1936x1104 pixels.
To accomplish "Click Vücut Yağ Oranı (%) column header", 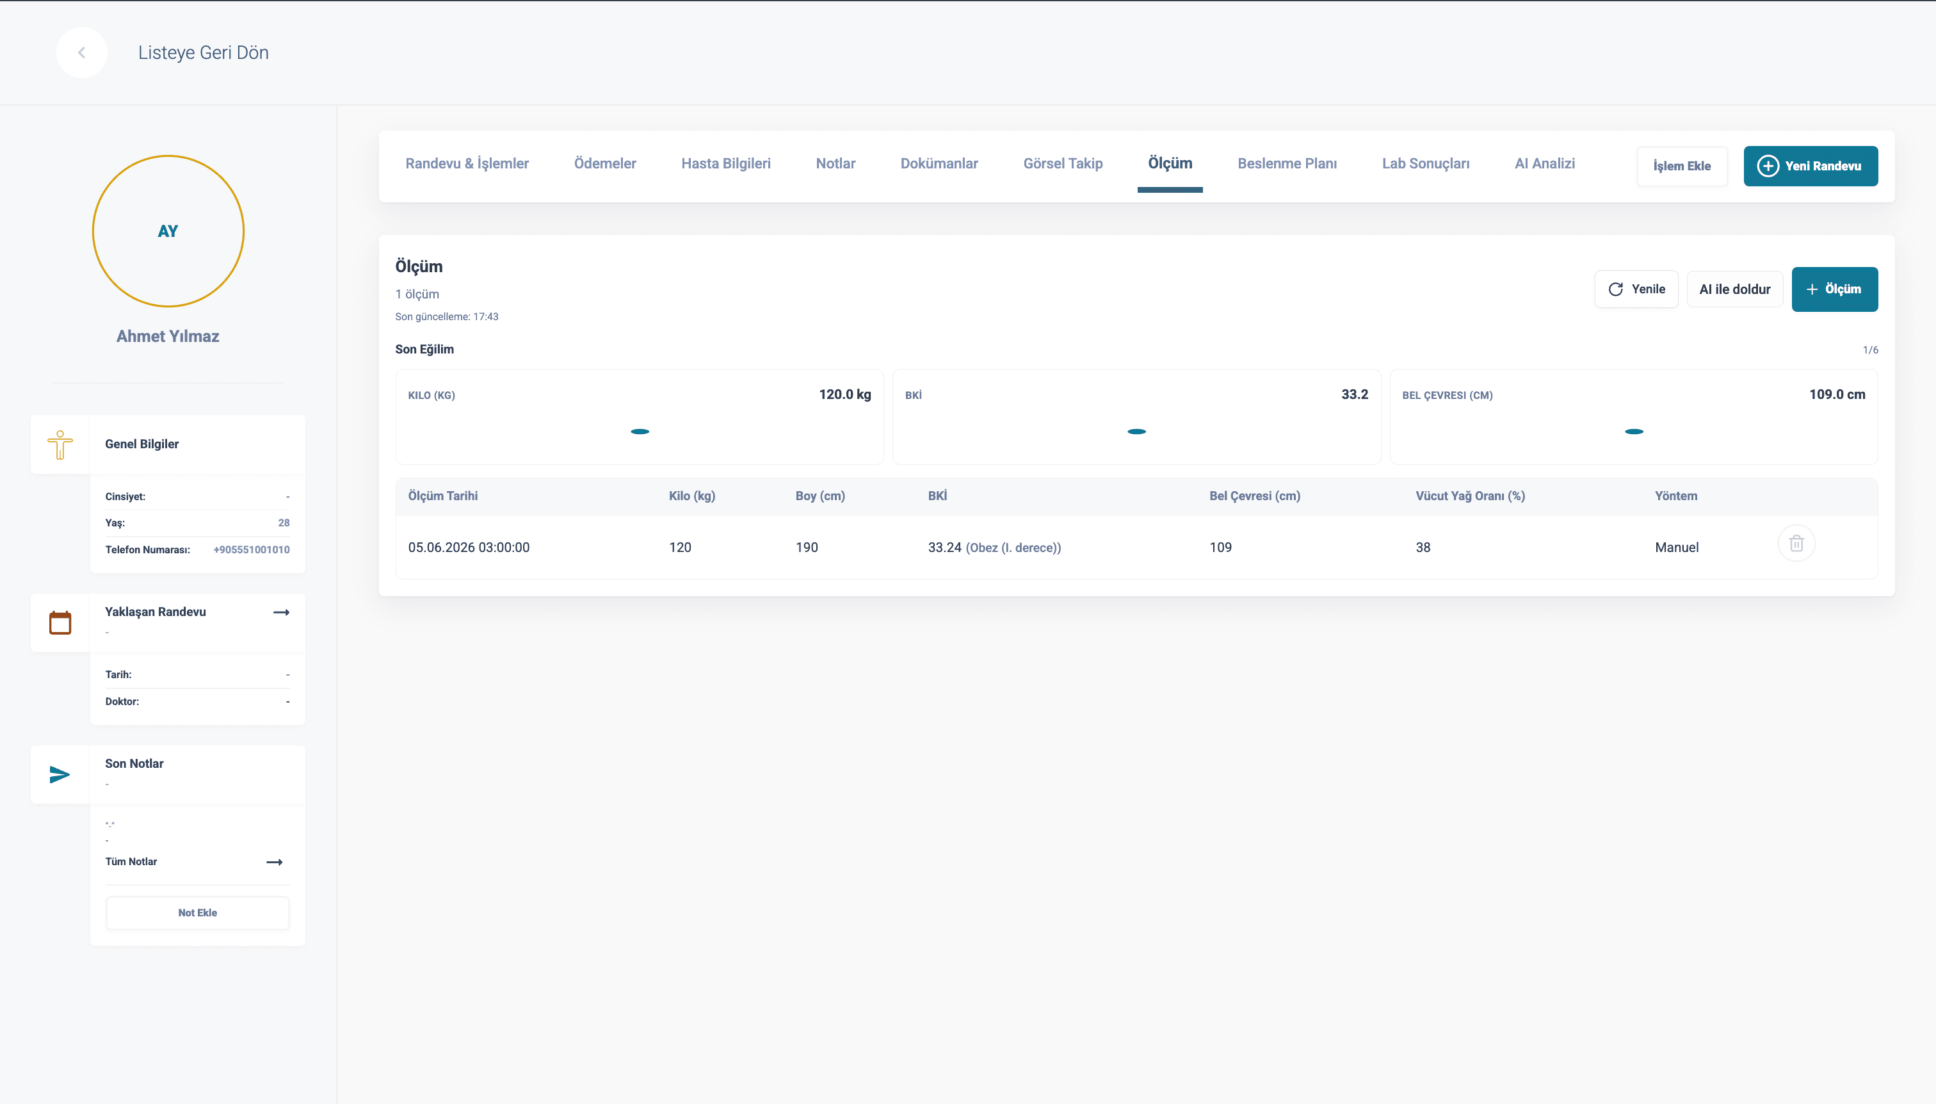I will (1470, 496).
